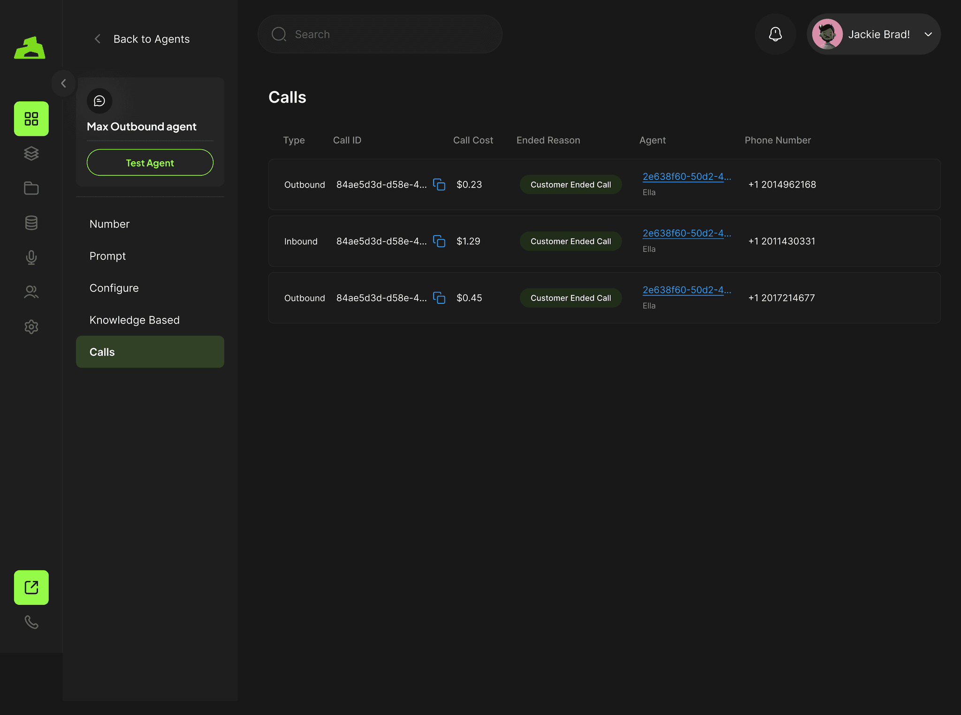Select the database icon in sidebar
The width and height of the screenshot is (961, 715).
click(x=31, y=223)
